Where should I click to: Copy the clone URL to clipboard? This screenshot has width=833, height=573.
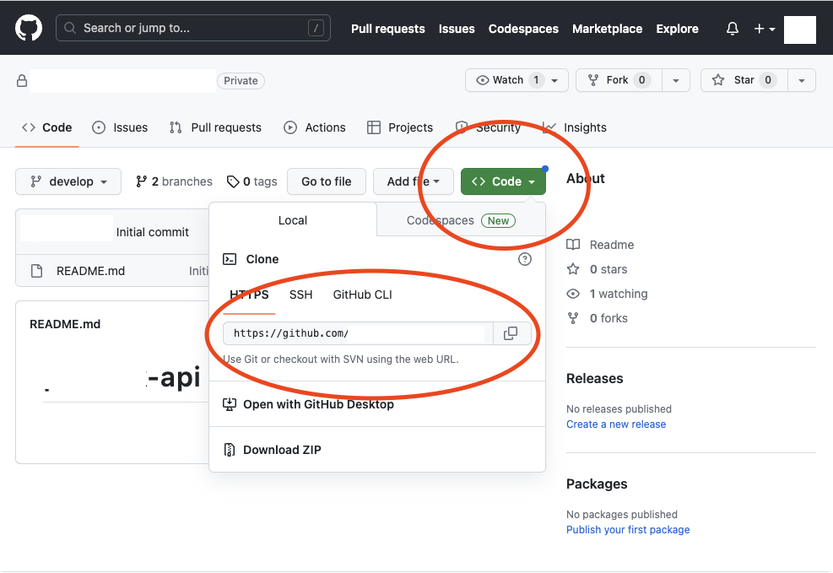point(511,333)
